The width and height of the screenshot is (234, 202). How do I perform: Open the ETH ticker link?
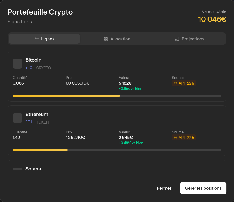coord(29,122)
